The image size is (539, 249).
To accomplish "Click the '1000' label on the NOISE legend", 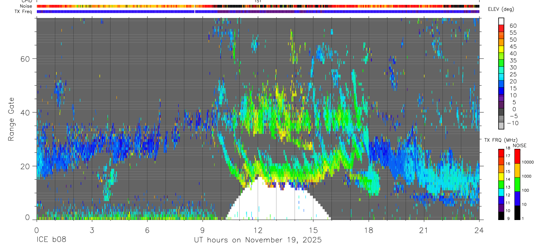I will (x=526, y=176).
